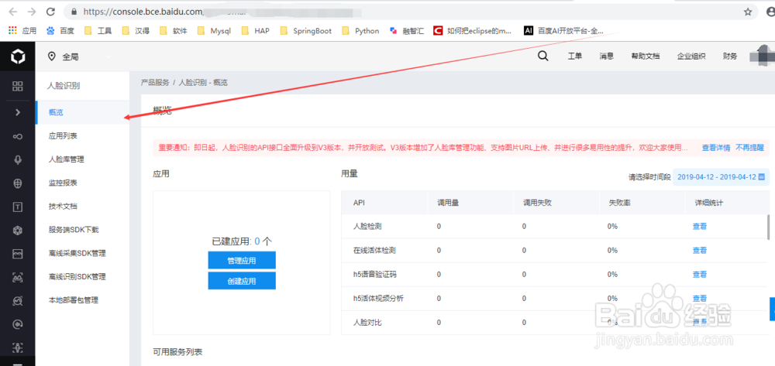Click 查看 for 人脸检测 row
775x366 pixels.
tap(699, 227)
